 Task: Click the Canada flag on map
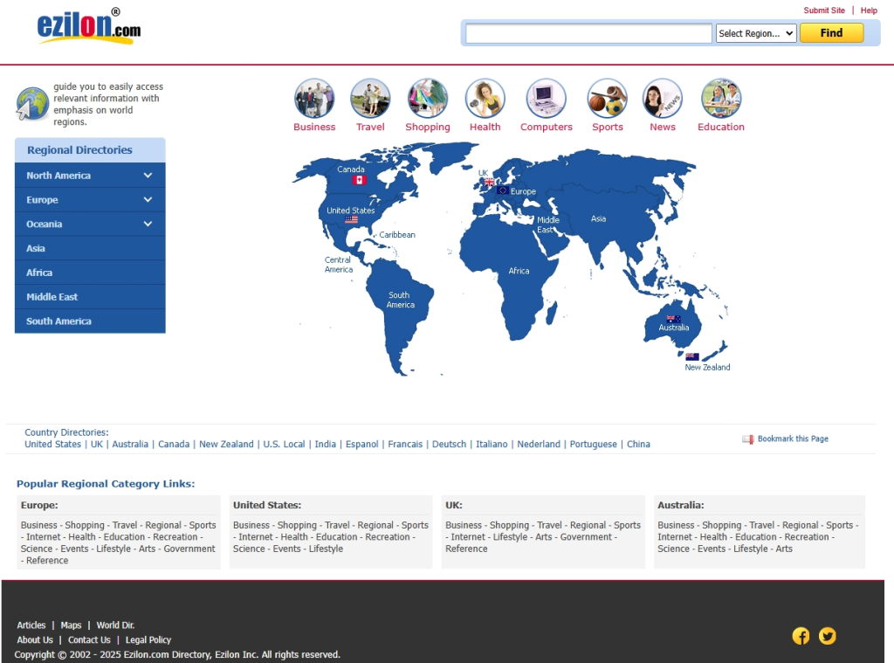click(x=359, y=180)
